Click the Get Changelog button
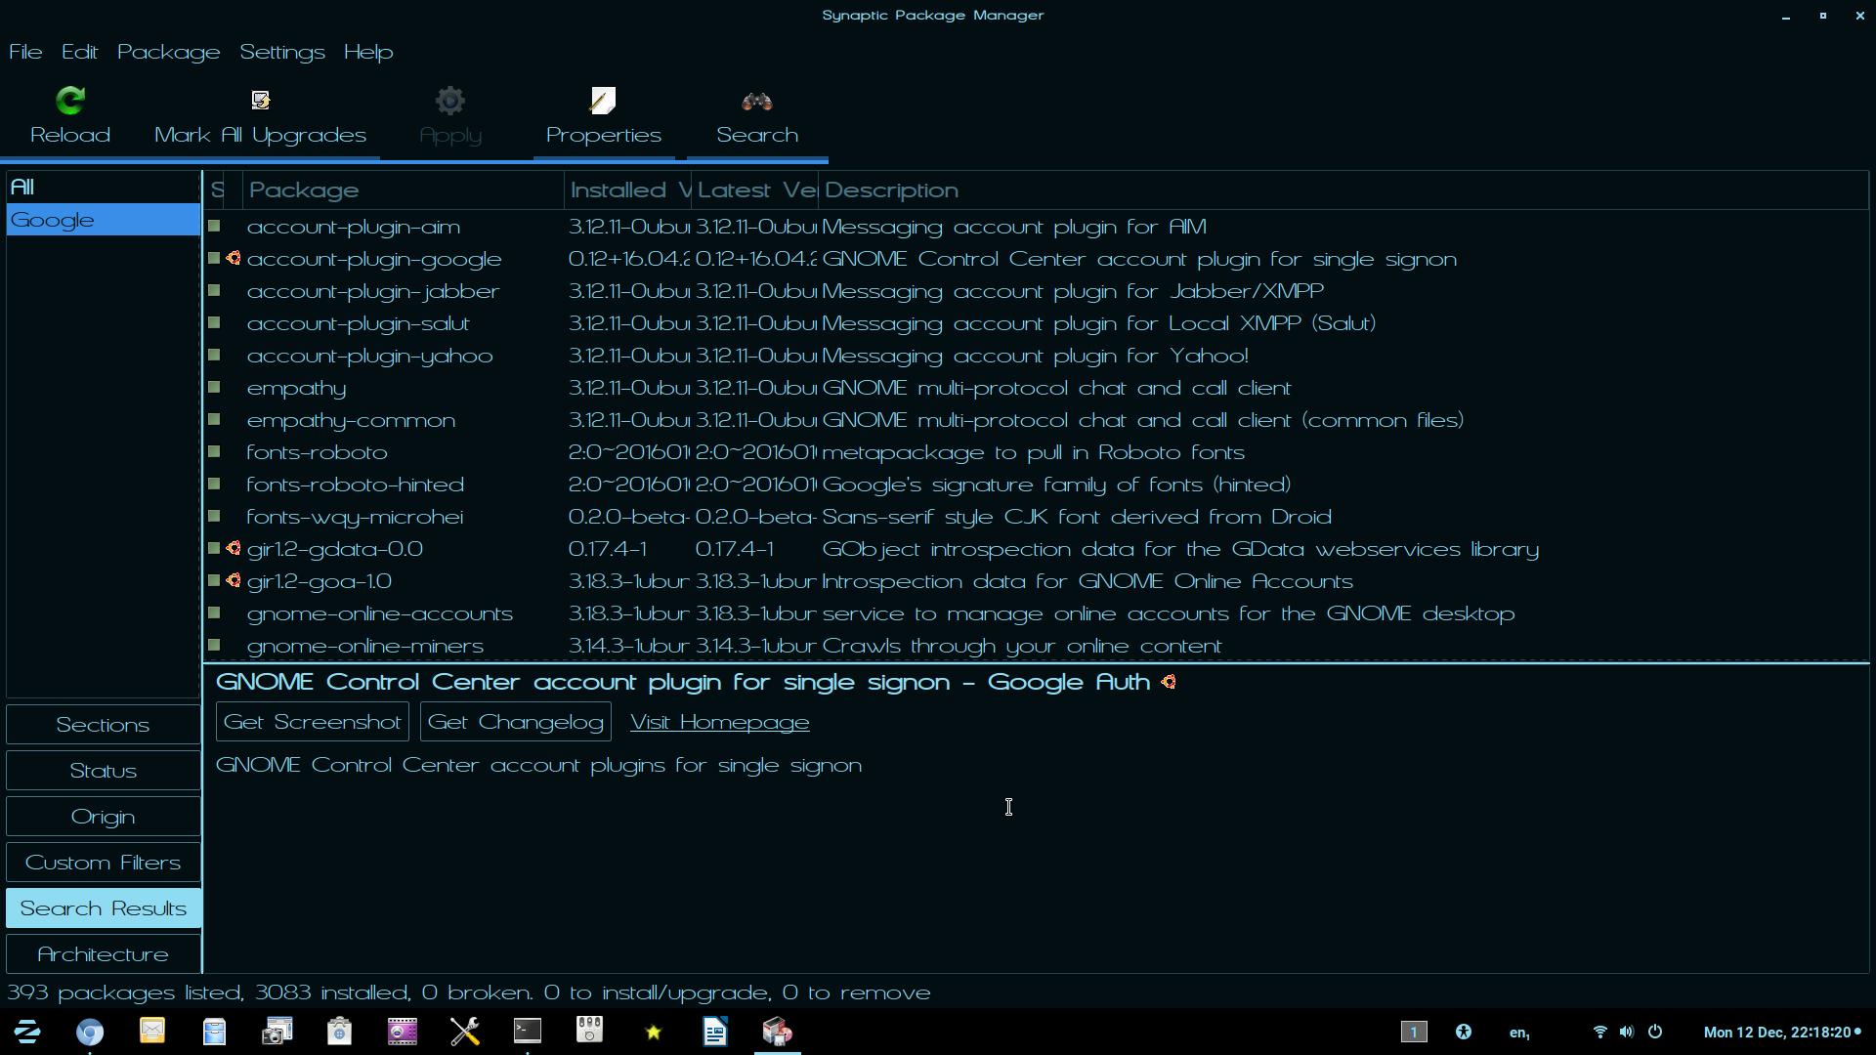Screen dimensions: 1876x1055 (x=515, y=722)
